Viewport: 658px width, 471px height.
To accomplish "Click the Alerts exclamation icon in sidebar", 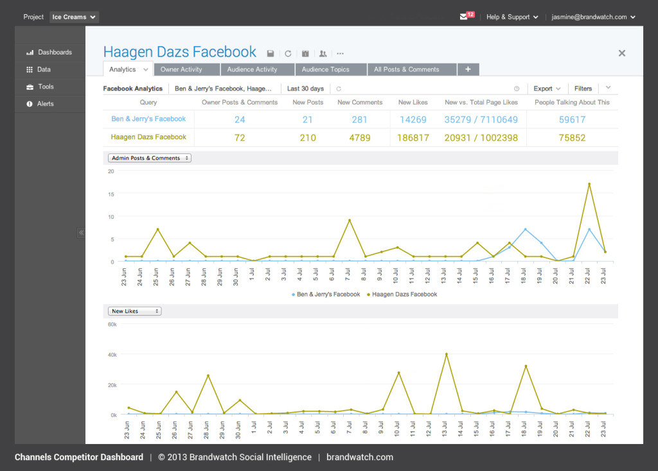I will 30,104.
